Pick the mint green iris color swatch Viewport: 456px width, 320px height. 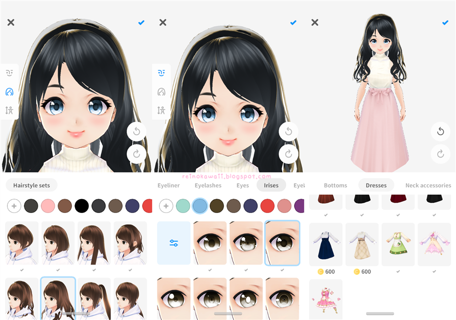(183, 206)
